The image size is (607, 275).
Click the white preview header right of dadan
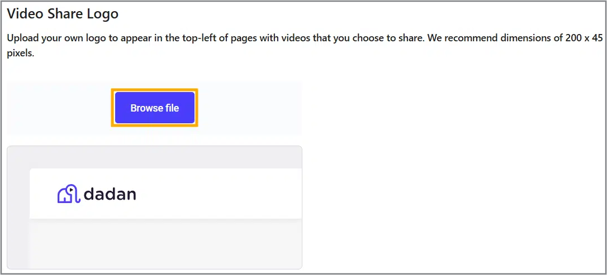(224, 194)
